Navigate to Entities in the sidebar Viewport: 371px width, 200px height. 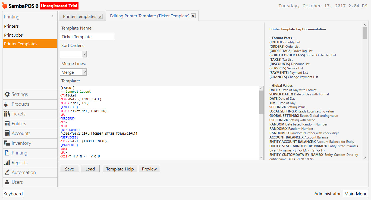[20, 124]
